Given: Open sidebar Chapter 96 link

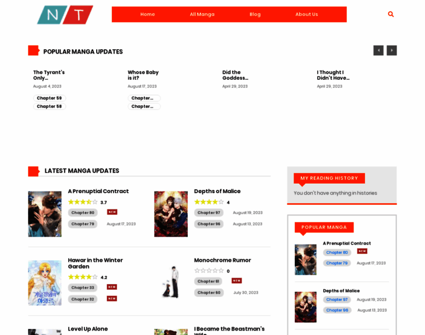Looking at the screenshot, I should pos(337,310).
